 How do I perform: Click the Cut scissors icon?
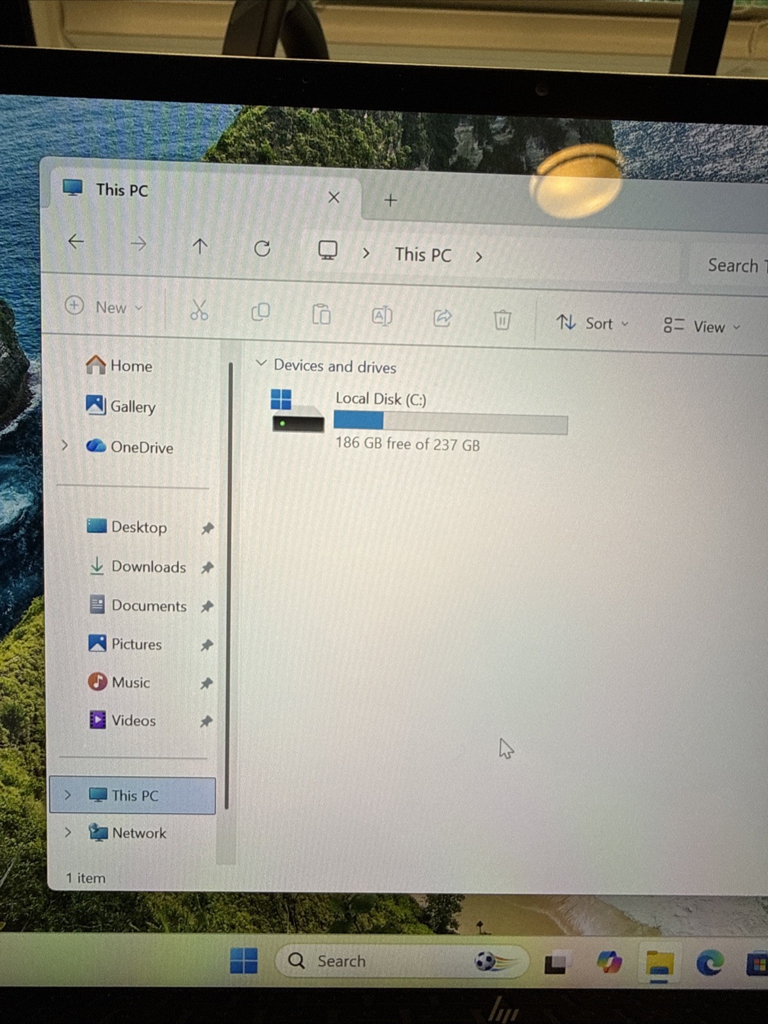(x=199, y=311)
